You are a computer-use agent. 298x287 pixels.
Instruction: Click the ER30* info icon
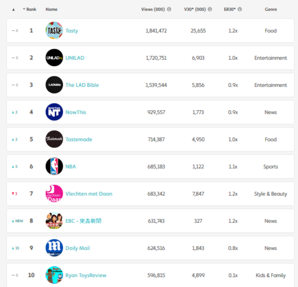[x=240, y=9]
